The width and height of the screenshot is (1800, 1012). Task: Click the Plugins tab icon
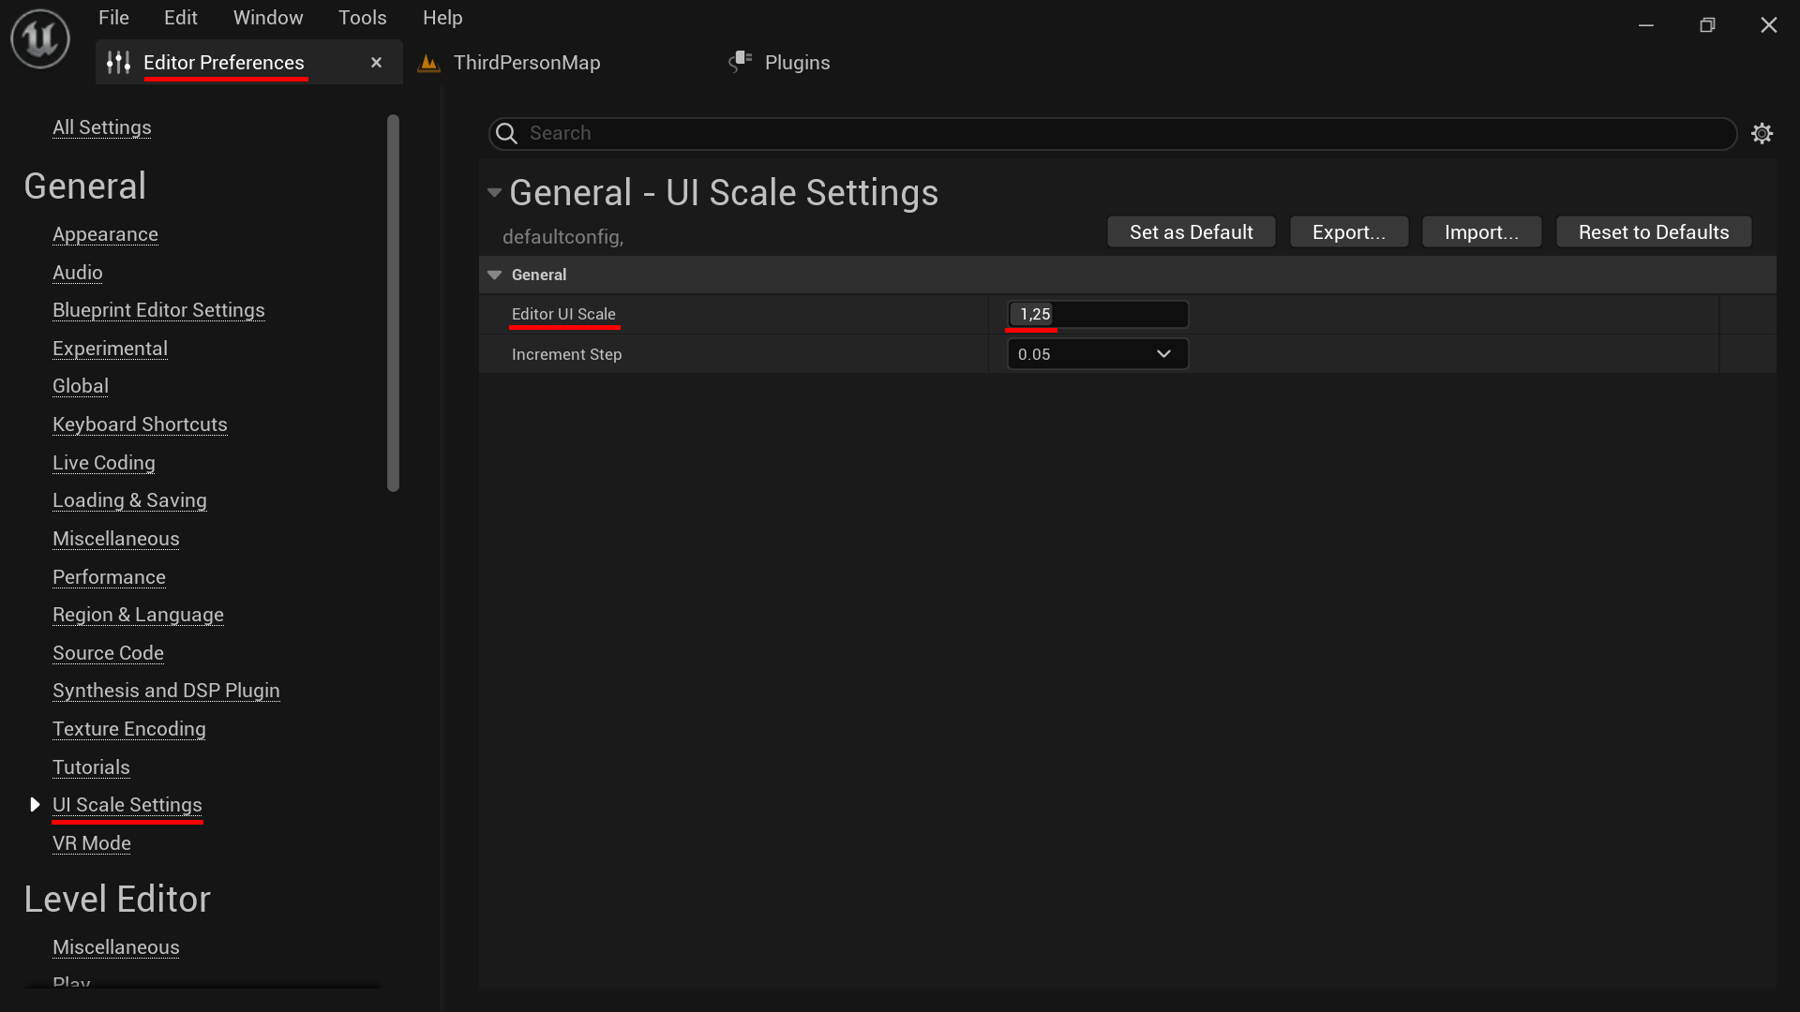click(741, 62)
